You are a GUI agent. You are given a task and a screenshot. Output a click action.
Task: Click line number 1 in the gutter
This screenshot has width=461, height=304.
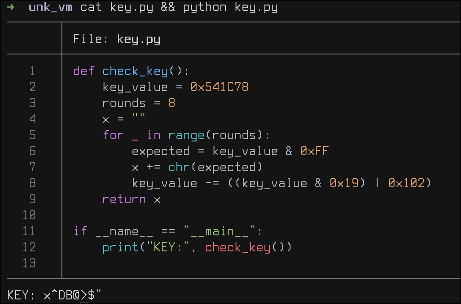click(32, 71)
